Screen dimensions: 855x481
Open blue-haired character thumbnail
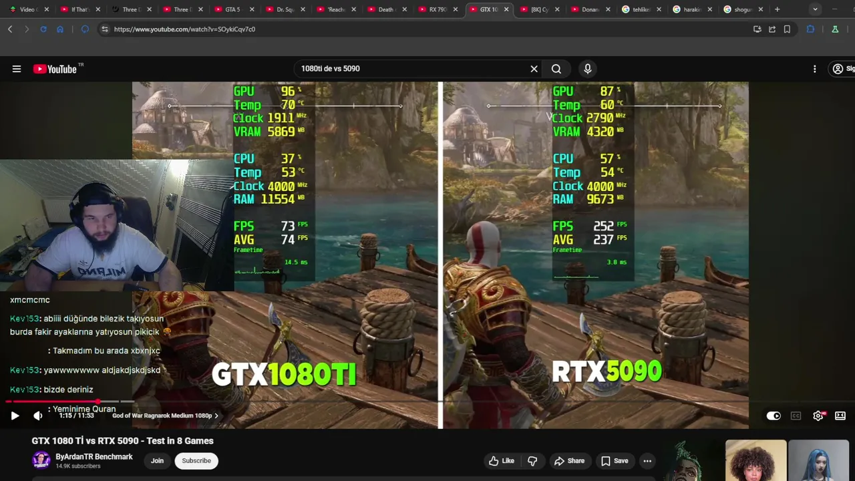pos(818,460)
